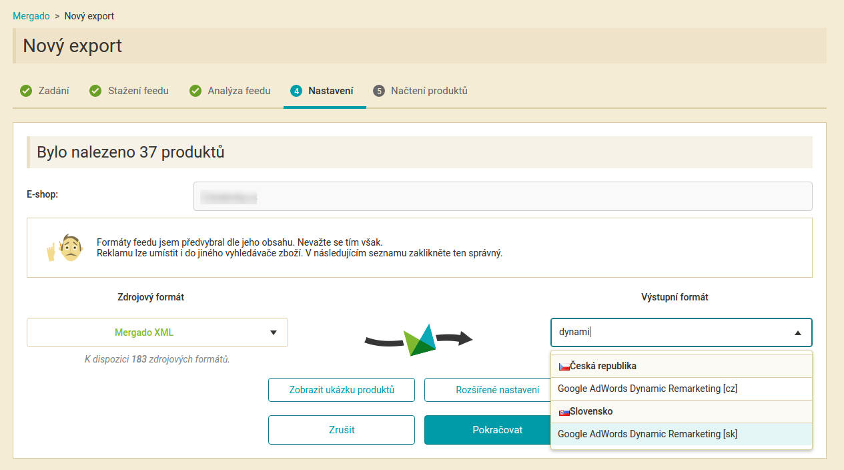Open the Načtení produktů step
This screenshot has height=470, width=844.
(x=420, y=91)
